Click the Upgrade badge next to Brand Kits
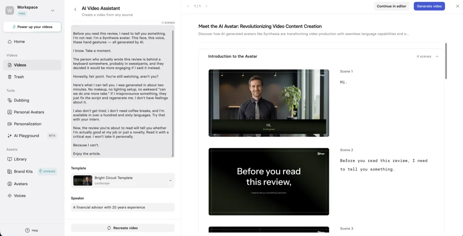This screenshot has width=463, height=236. [x=47, y=171]
